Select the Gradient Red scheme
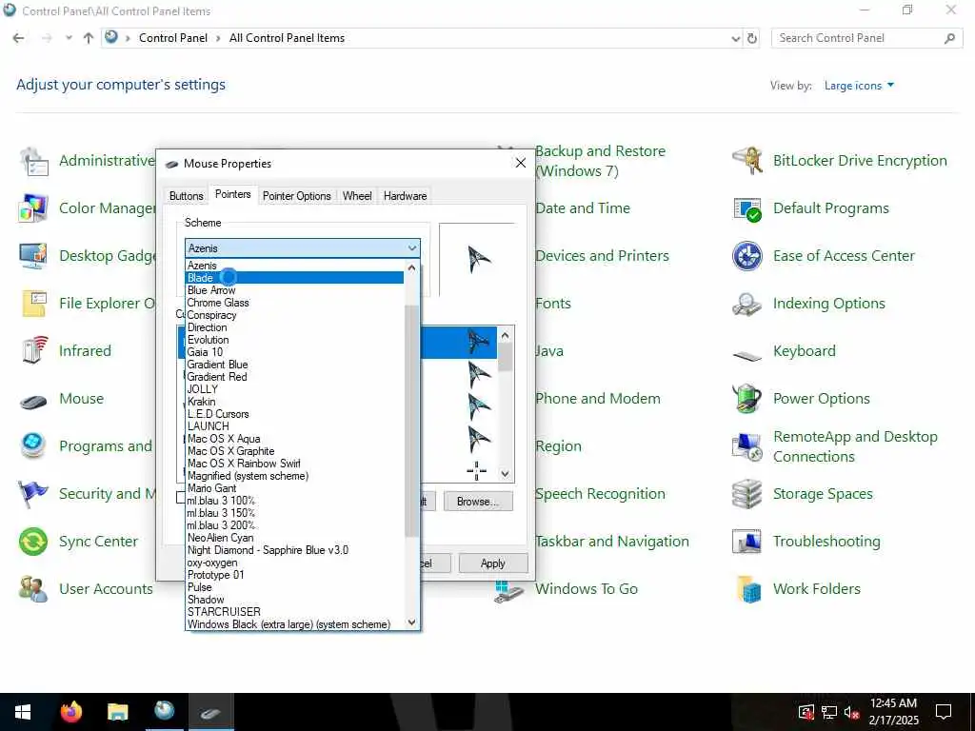 click(295, 377)
